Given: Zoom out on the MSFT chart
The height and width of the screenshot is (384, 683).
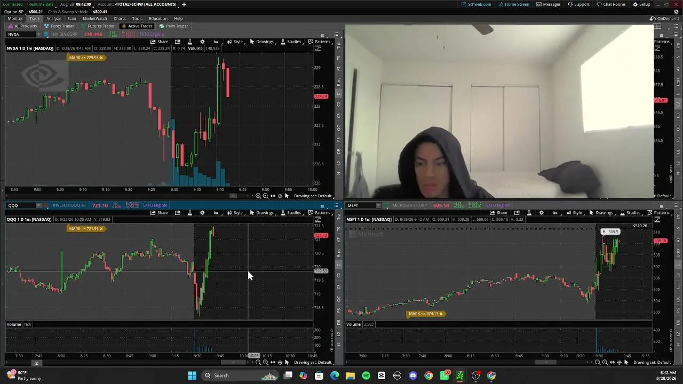Looking at the screenshot, I should 598,362.
